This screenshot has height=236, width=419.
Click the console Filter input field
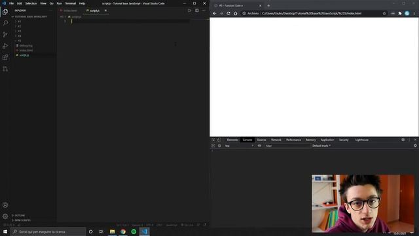pyautogui.click(x=287, y=146)
